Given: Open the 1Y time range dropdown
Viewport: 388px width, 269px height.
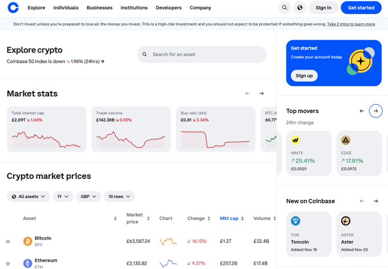Looking at the screenshot, I should [63, 196].
